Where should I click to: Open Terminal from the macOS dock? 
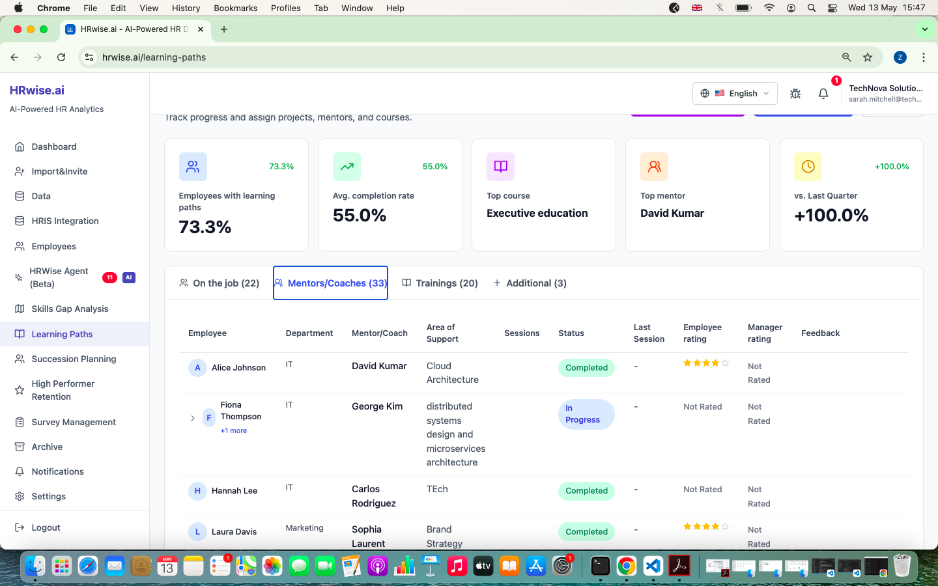pyautogui.click(x=600, y=566)
